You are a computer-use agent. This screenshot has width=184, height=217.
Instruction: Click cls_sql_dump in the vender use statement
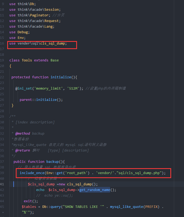(x=53, y=43)
